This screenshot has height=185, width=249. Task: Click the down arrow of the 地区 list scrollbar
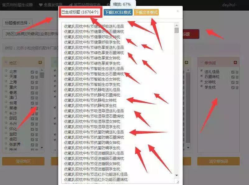click(x=42, y=148)
